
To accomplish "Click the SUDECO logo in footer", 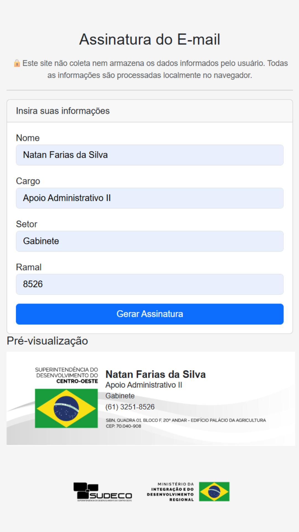I will (103, 492).
